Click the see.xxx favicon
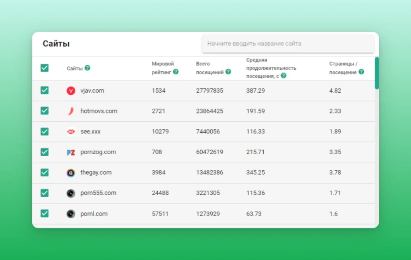 (71, 131)
